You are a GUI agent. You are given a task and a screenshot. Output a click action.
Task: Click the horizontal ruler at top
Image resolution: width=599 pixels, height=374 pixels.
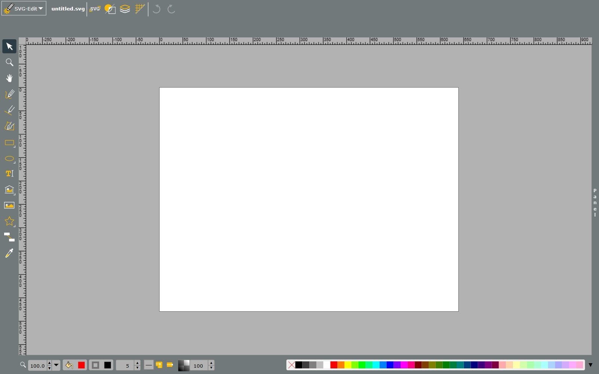pyautogui.click(x=309, y=41)
